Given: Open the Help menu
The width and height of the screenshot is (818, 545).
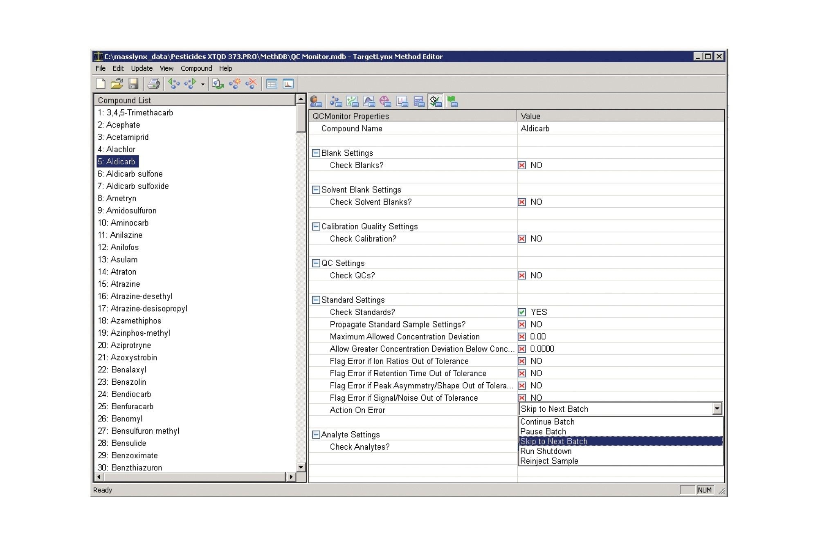Looking at the screenshot, I should coord(225,68).
